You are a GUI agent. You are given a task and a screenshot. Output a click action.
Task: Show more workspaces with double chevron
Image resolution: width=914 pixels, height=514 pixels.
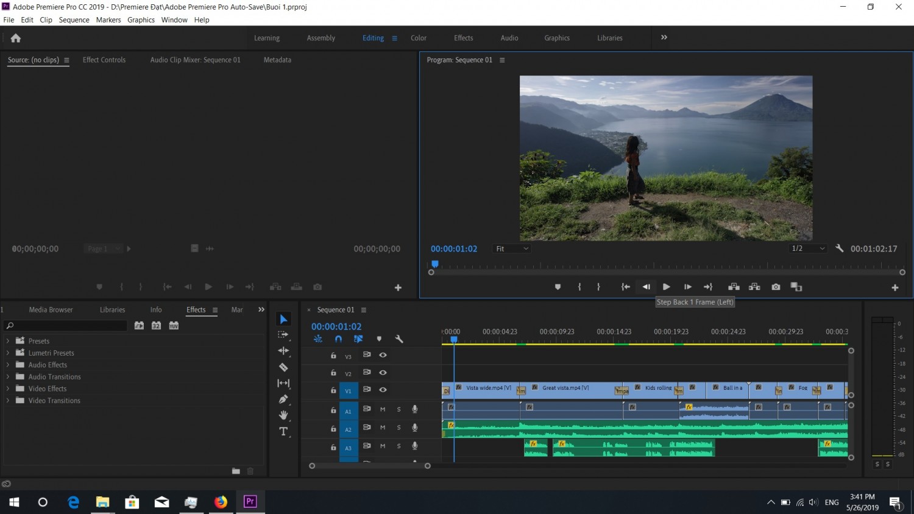click(x=664, y=38)
